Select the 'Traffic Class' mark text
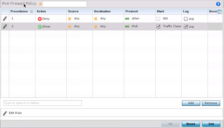 [172, 26]
